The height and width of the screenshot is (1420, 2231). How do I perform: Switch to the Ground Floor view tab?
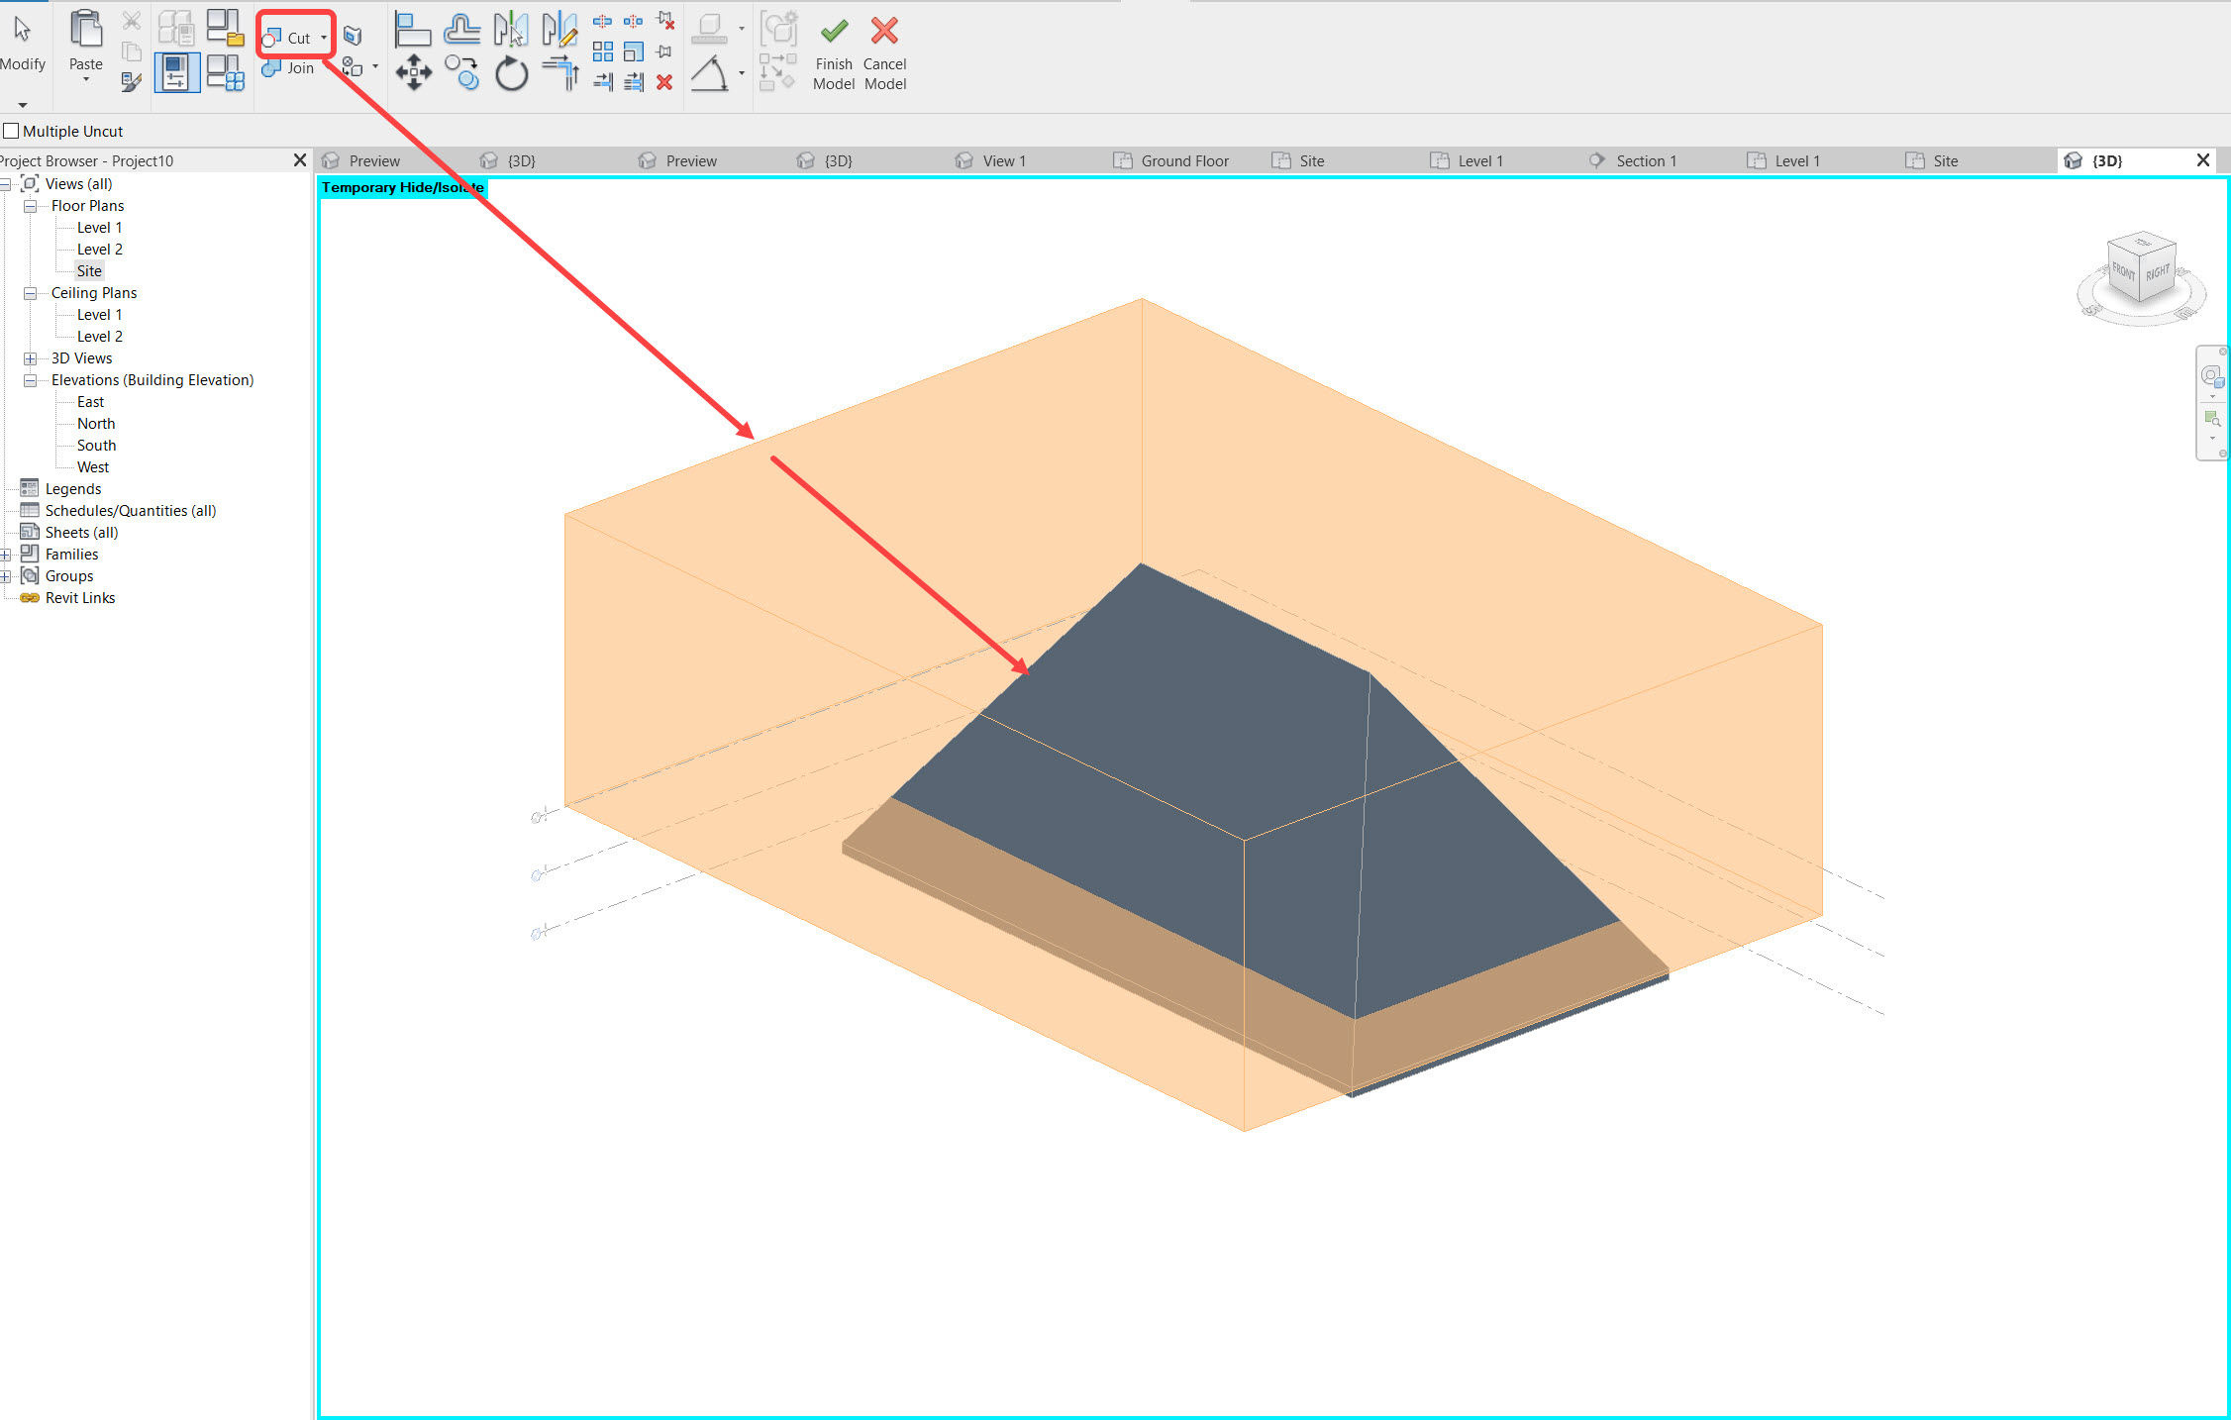(x=1183, y=159)
